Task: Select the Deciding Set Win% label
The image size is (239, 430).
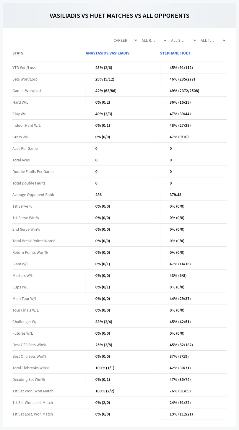Action: (29, 379)
